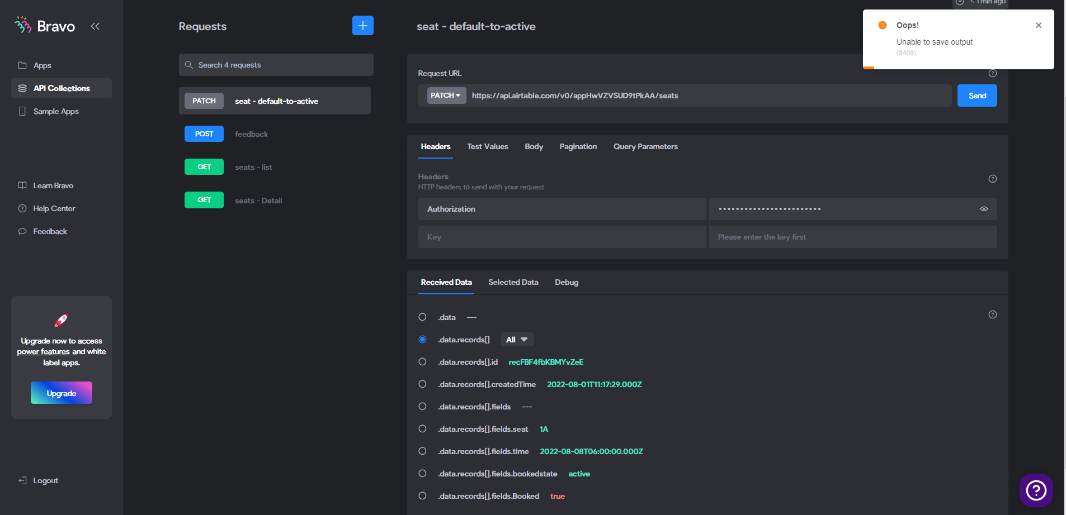Select the .data.records[].createdTime radio button
This screenshot has height=515, width=1066.
pyautogui.click(x=422, y=384)
